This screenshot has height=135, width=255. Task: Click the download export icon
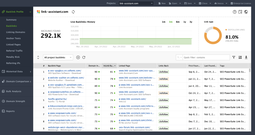pyautogui.click(x=246, y=57)
